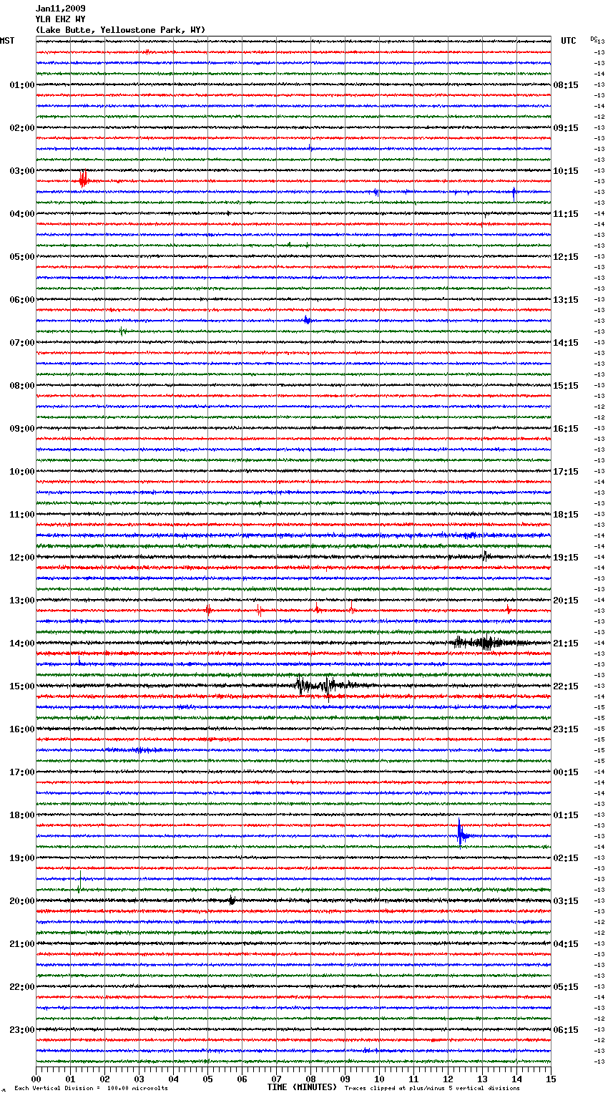Click the '08:15' UTC row label
608x1098 pixels.
566,85
